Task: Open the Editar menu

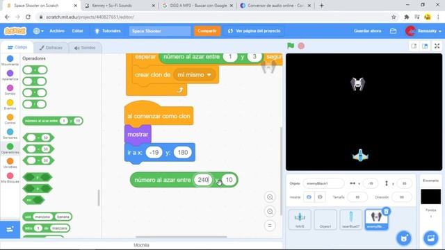Action: [77, 31]
